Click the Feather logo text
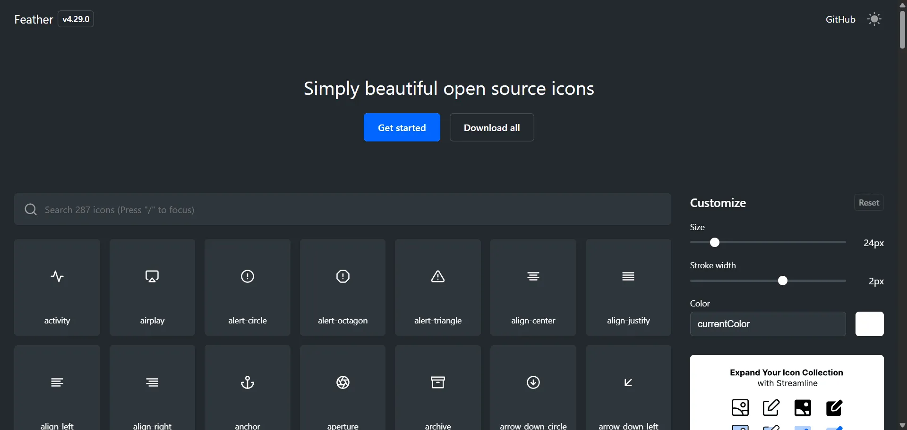907x430 pixels. coord(34,19)
